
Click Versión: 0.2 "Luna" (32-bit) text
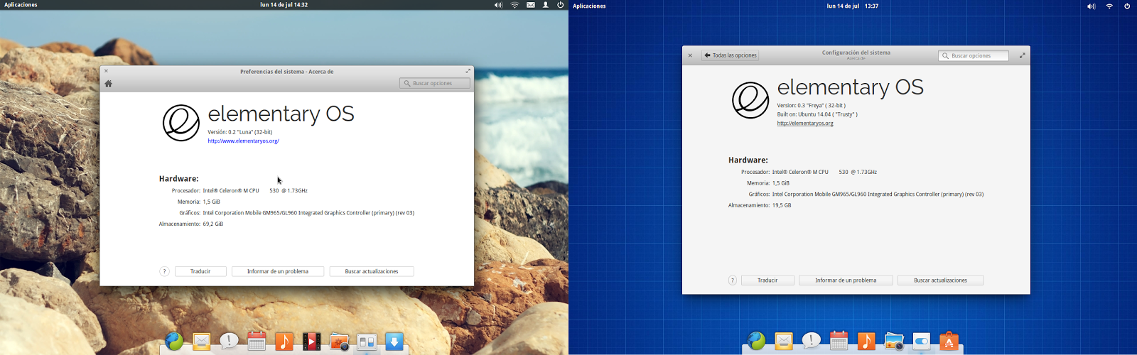click(240, 132)
